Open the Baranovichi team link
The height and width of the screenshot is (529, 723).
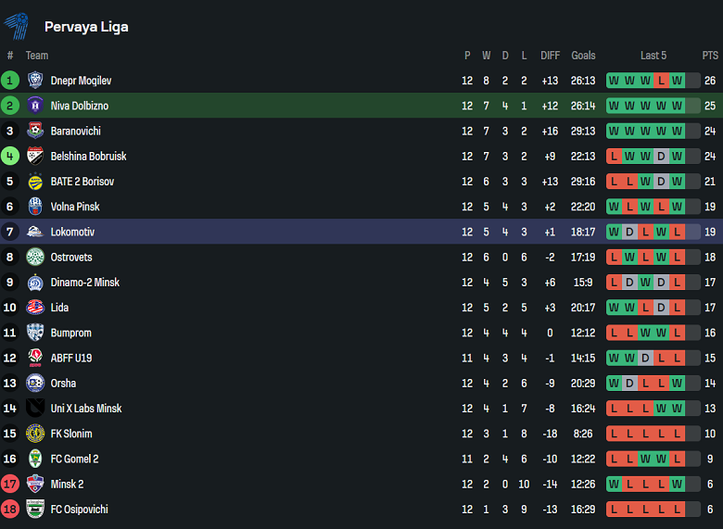[x=75, y=131]
